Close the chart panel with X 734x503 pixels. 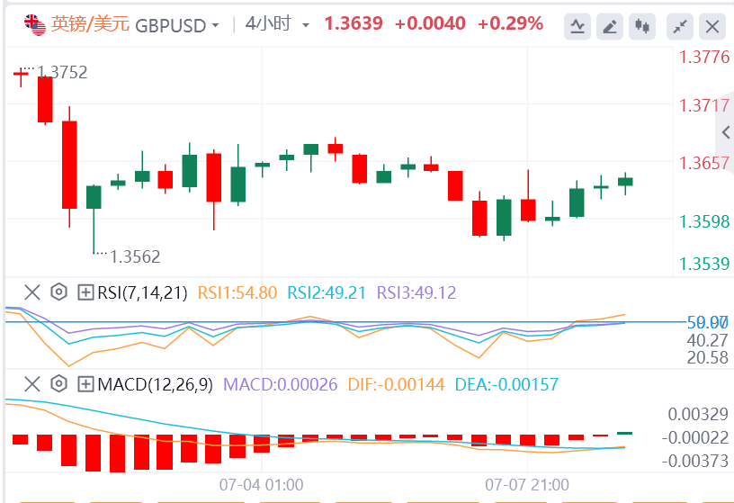712,26
